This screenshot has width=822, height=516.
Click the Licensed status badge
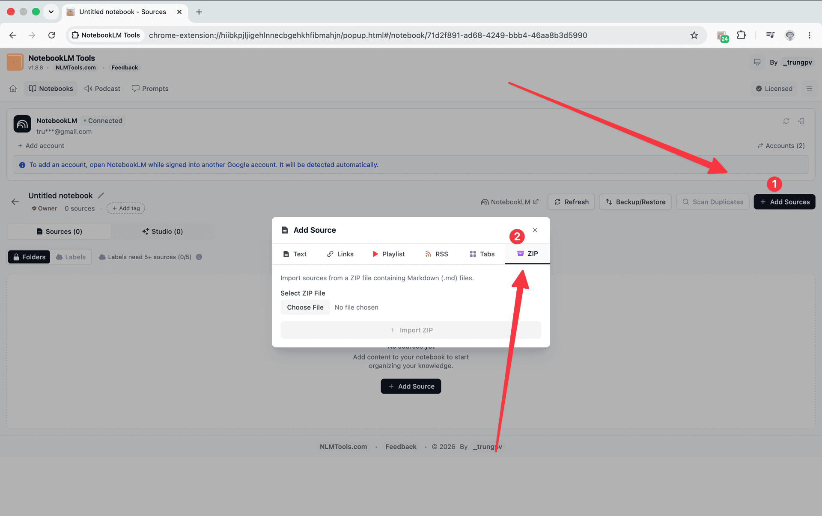(x=774, y=89)
